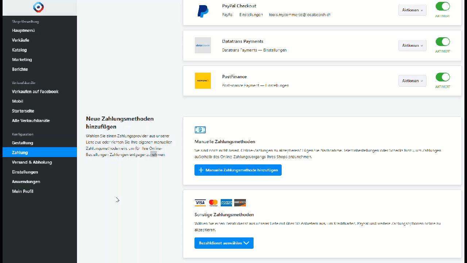Click the shop logo at top of sidebar

(x=38, y=7)
